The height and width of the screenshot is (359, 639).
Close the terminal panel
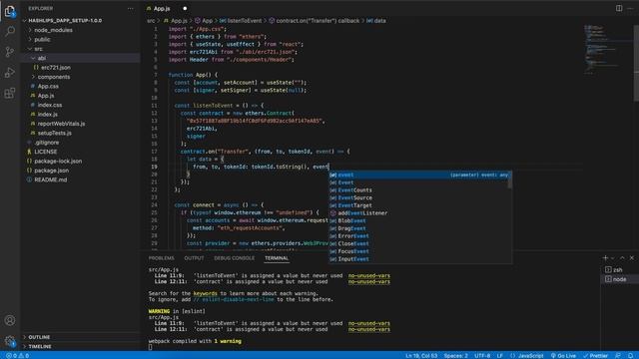(632, 258)
